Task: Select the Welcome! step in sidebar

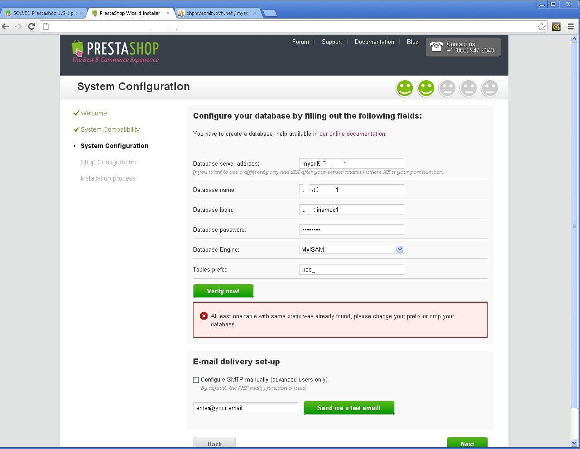Action: click(x=95, y=113)
